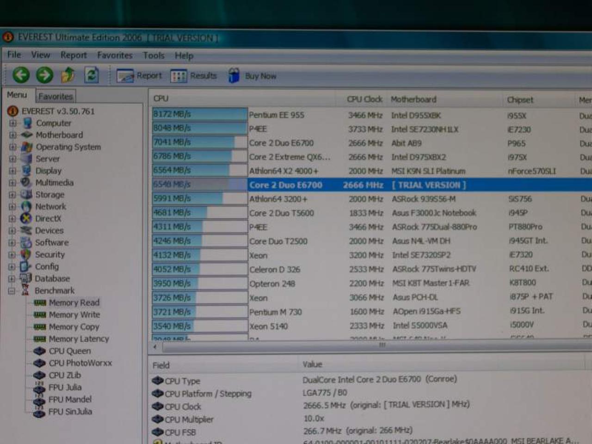Open the Favorites menu
This screenshot has height=444, width=592.
pyautogui.click(x=115, y=55)
